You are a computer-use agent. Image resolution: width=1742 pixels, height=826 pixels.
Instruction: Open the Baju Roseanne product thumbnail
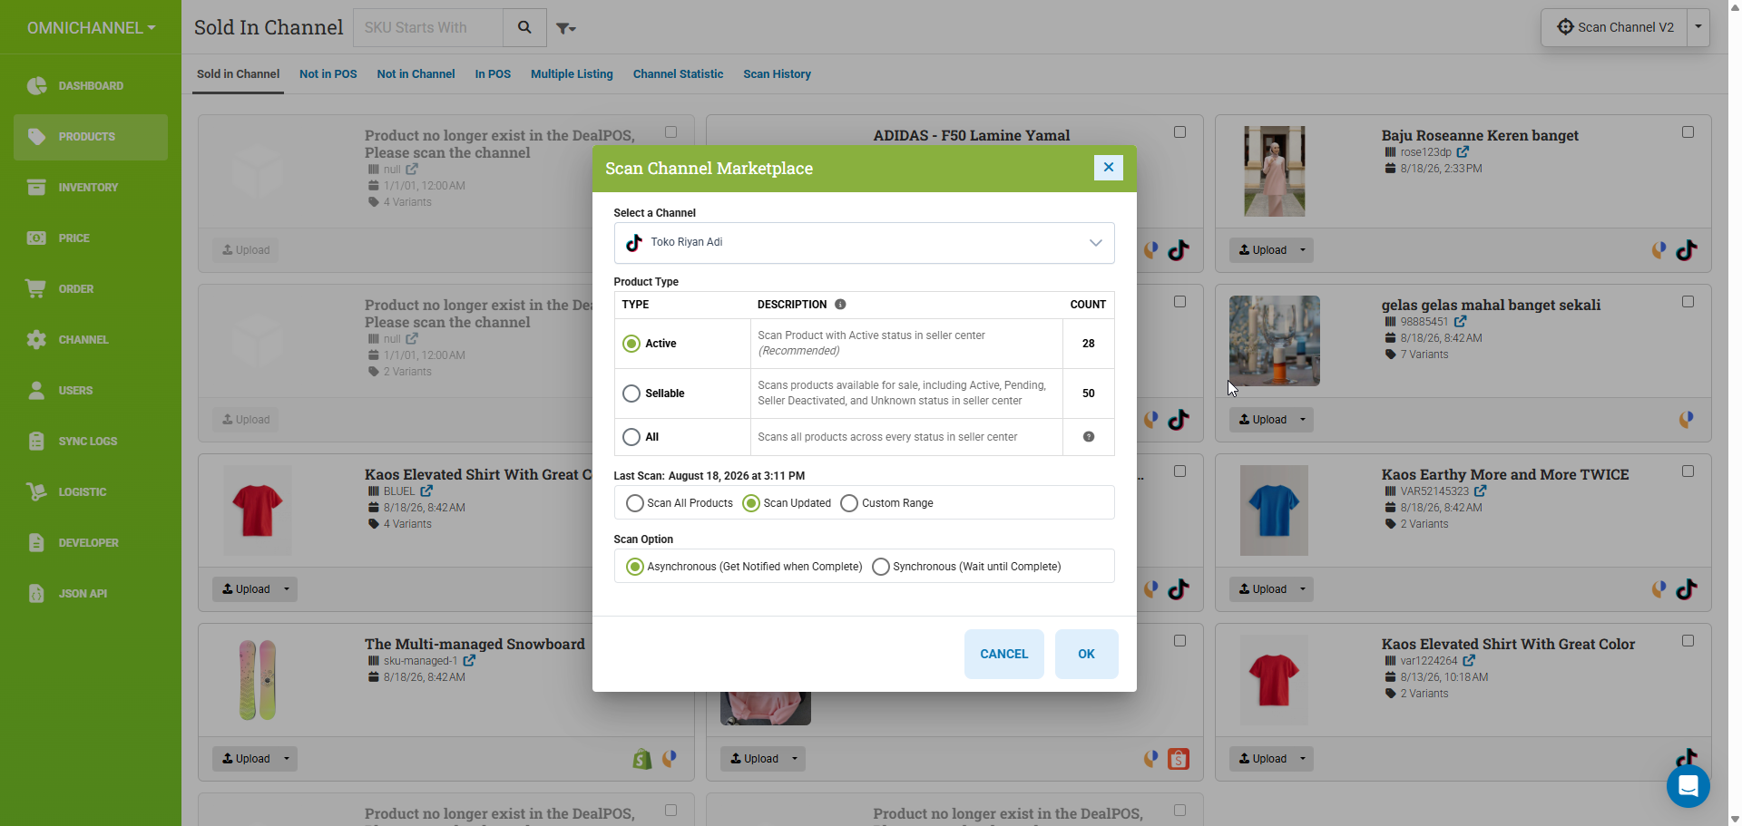tap(1275, 171)
